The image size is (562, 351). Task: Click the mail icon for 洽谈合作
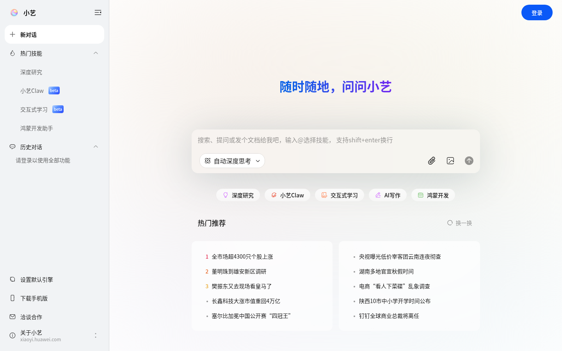(x=12, y=317)
